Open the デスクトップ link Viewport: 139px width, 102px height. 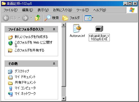tap(22, 71)
